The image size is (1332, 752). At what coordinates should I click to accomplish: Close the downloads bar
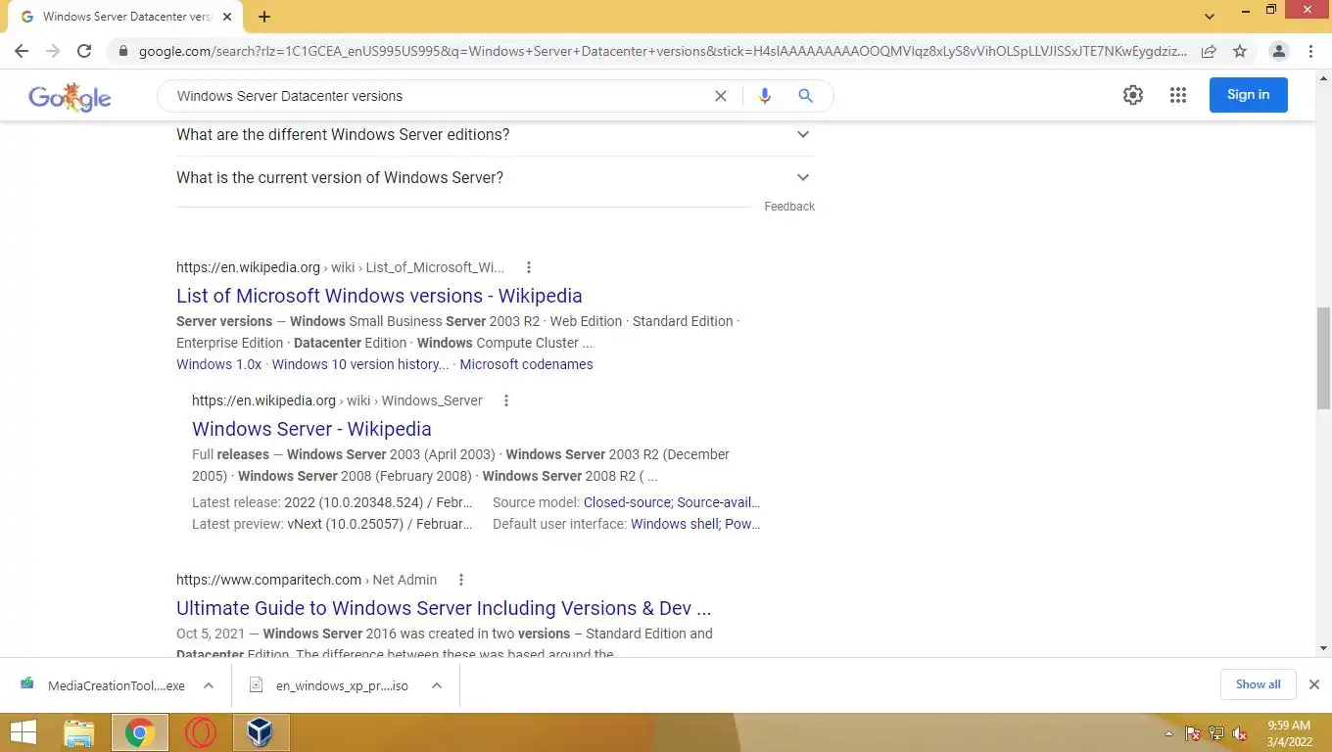[1314, 684]
